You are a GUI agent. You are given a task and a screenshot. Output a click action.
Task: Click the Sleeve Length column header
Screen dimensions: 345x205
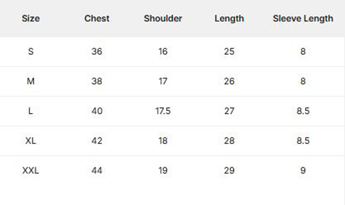303,19
